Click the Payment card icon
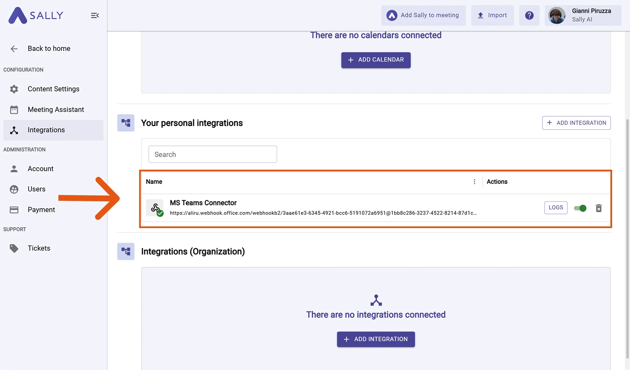This screenshot has height=370, width=630. [x=14, y=210]
